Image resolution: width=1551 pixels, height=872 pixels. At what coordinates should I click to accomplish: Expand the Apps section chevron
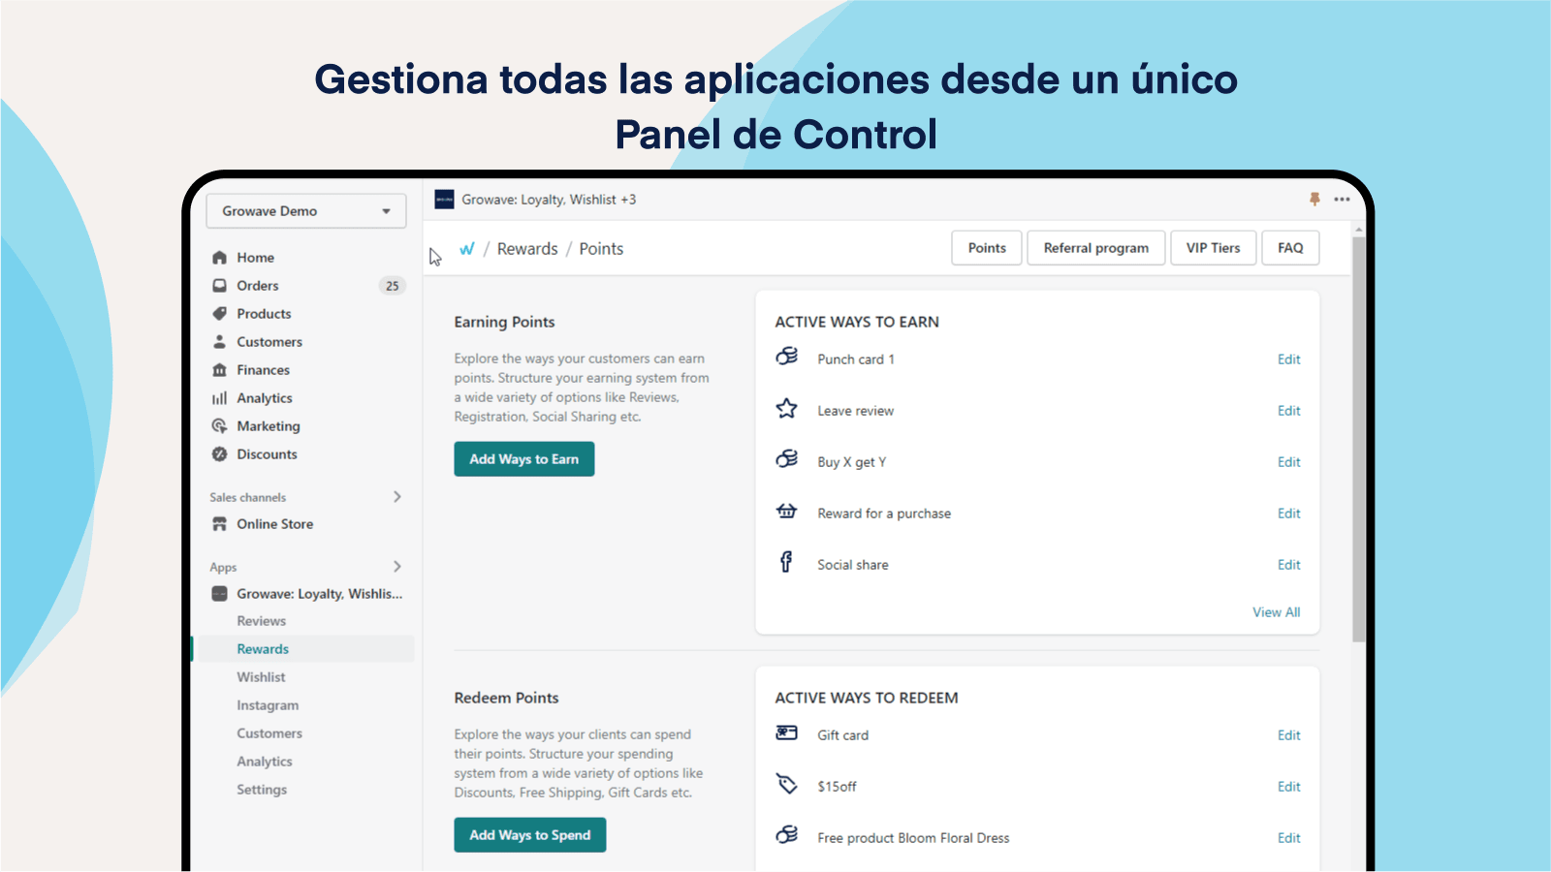click(397, 567)
